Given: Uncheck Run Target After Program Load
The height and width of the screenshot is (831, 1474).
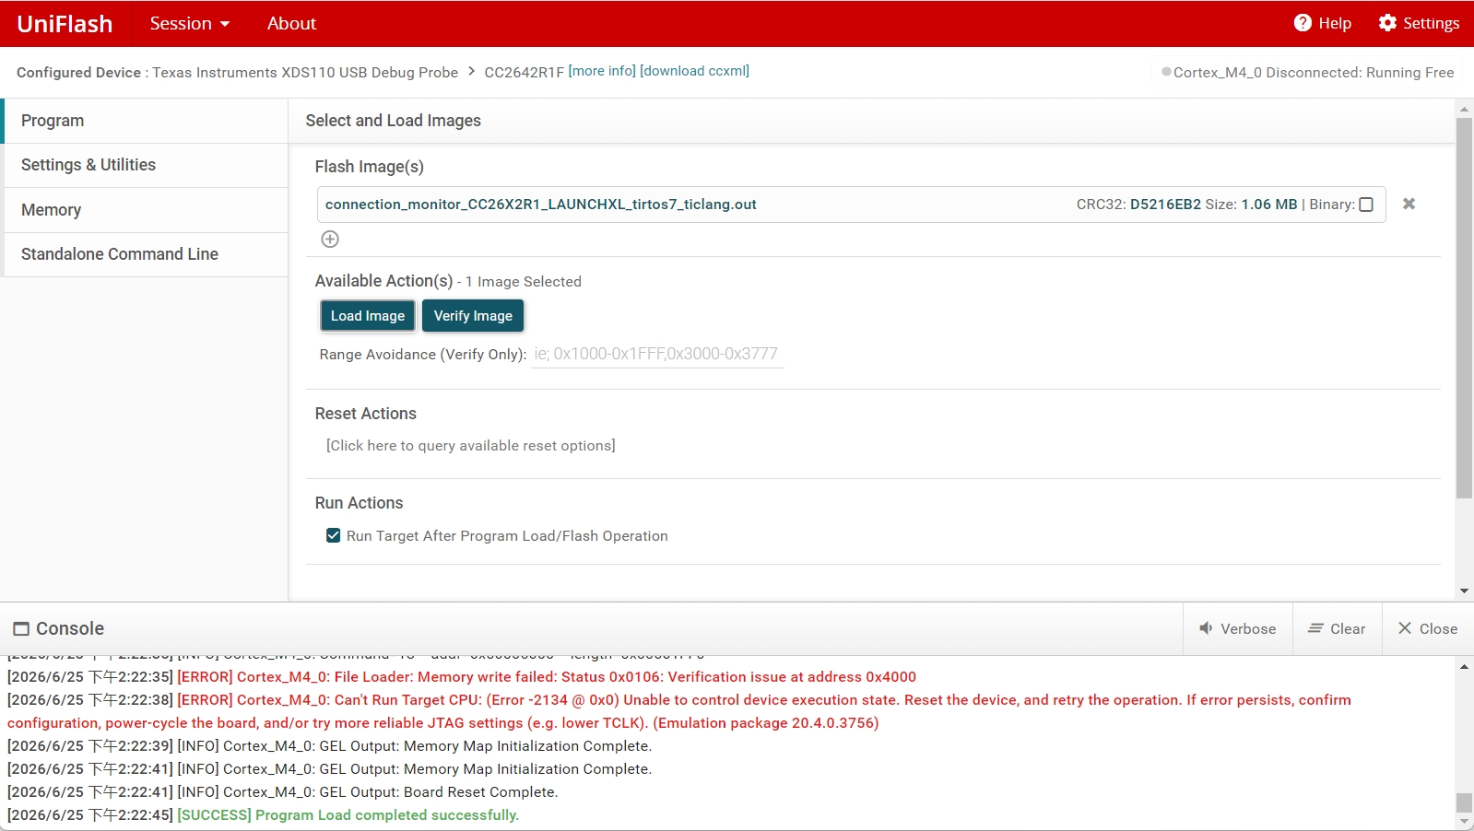Looking at the screenshot, I should pyautogui.click(x=334, y=535).
